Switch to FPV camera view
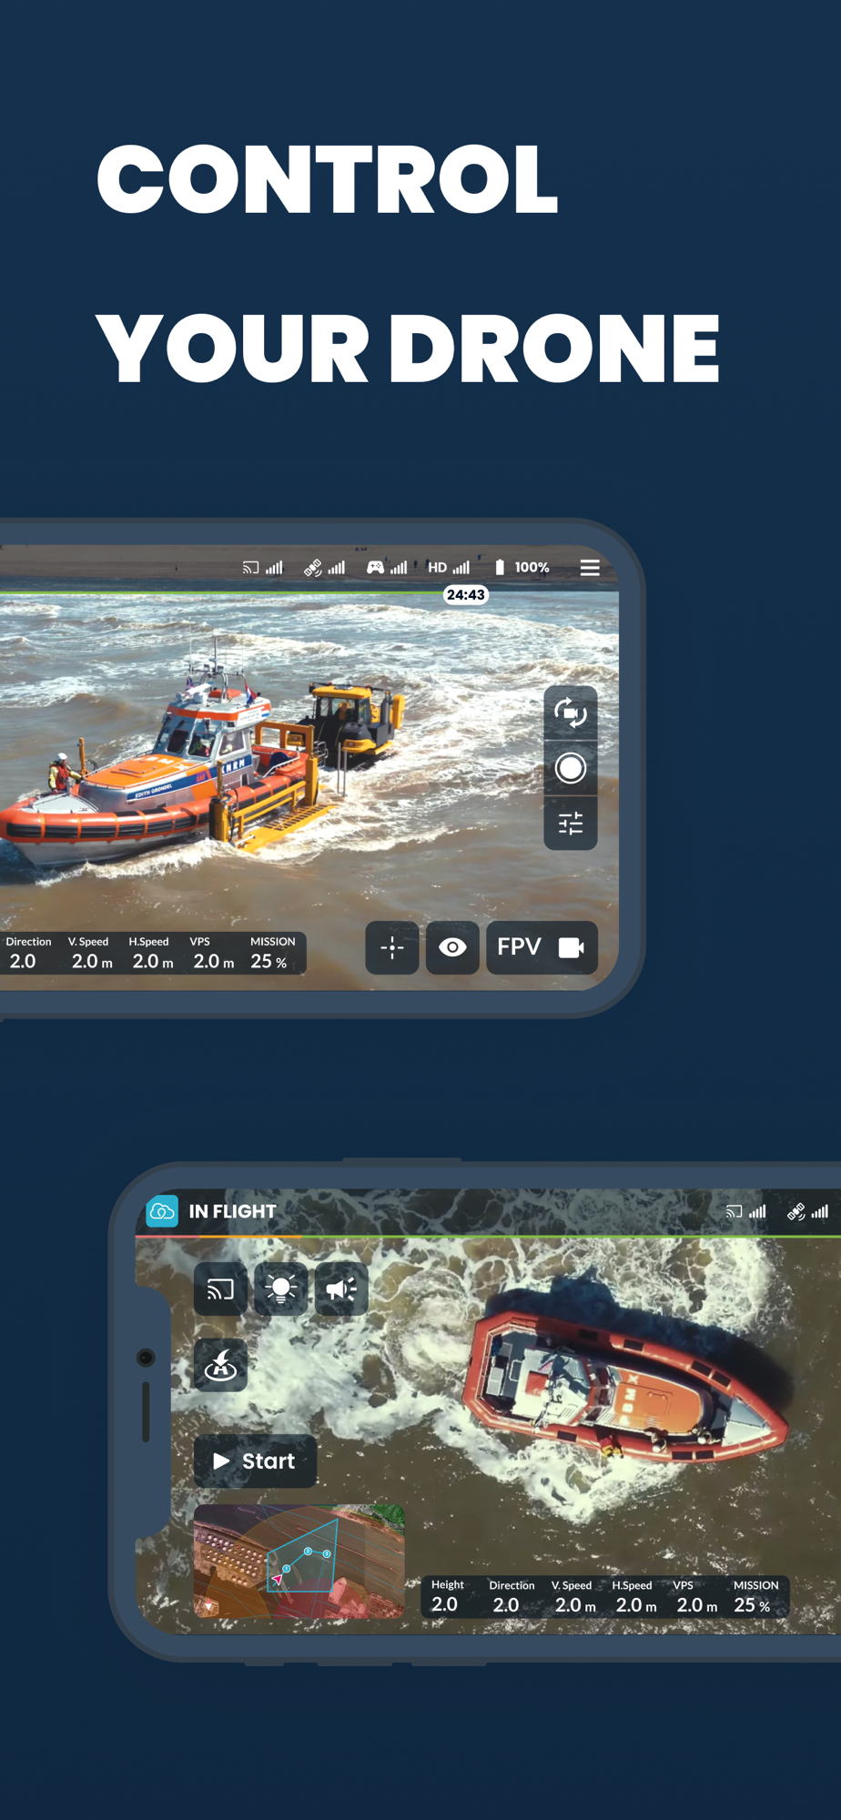The image size is (841, 1820). [x=542, y=947]
